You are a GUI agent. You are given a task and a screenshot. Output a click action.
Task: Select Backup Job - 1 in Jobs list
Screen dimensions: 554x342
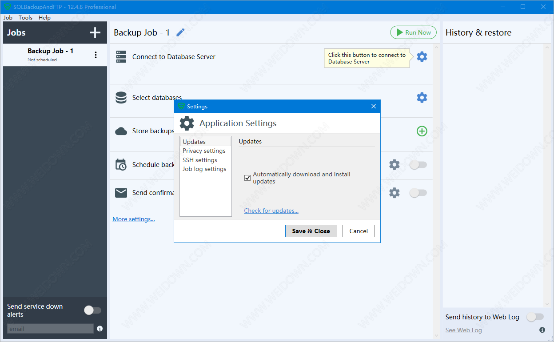pos(55,55)
